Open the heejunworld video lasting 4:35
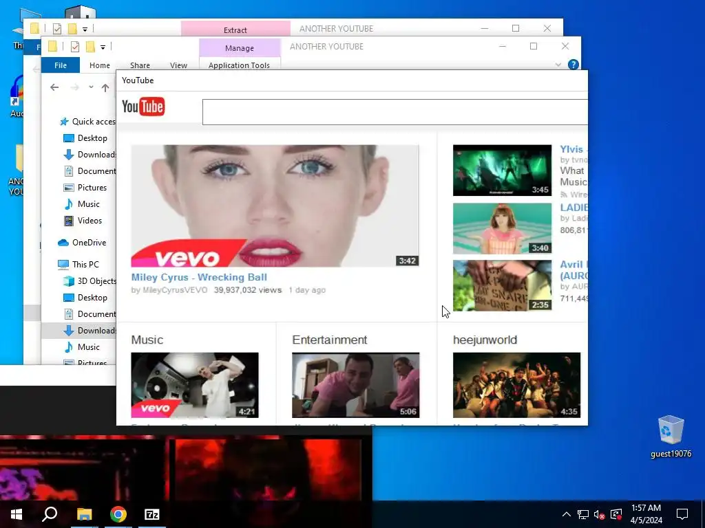 tap(516, 385)
